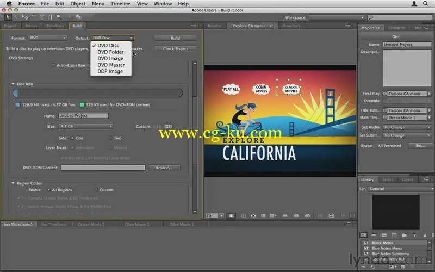Open Format DVD dropdown
435x272 pixels.
coord(47,38)
